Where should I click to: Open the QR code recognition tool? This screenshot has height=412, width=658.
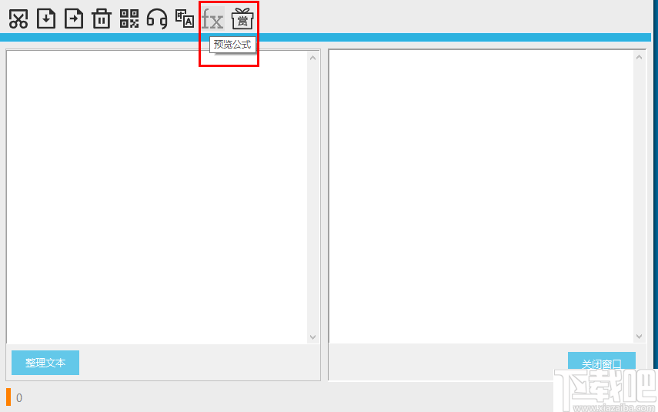[129, 19]
